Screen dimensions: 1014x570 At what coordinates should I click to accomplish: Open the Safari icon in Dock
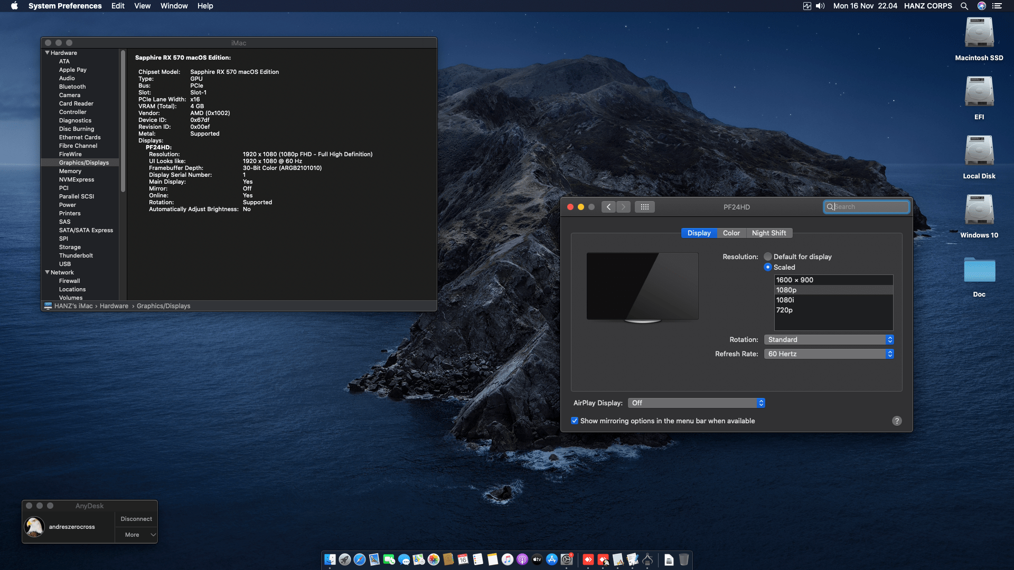360,560
